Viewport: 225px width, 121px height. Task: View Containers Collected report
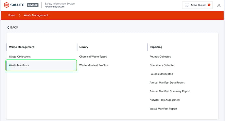point(163,65)
